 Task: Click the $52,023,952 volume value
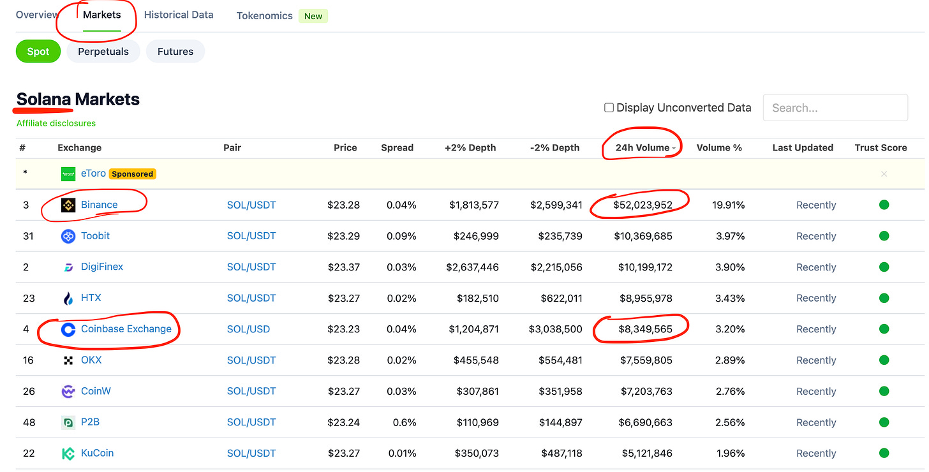[x=643, y=205]
